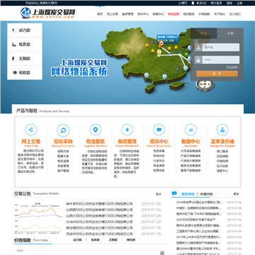Click the 上海煤炭交易网 site logo
The width and height of the screenshot is (255, 255).
(48, 13)
